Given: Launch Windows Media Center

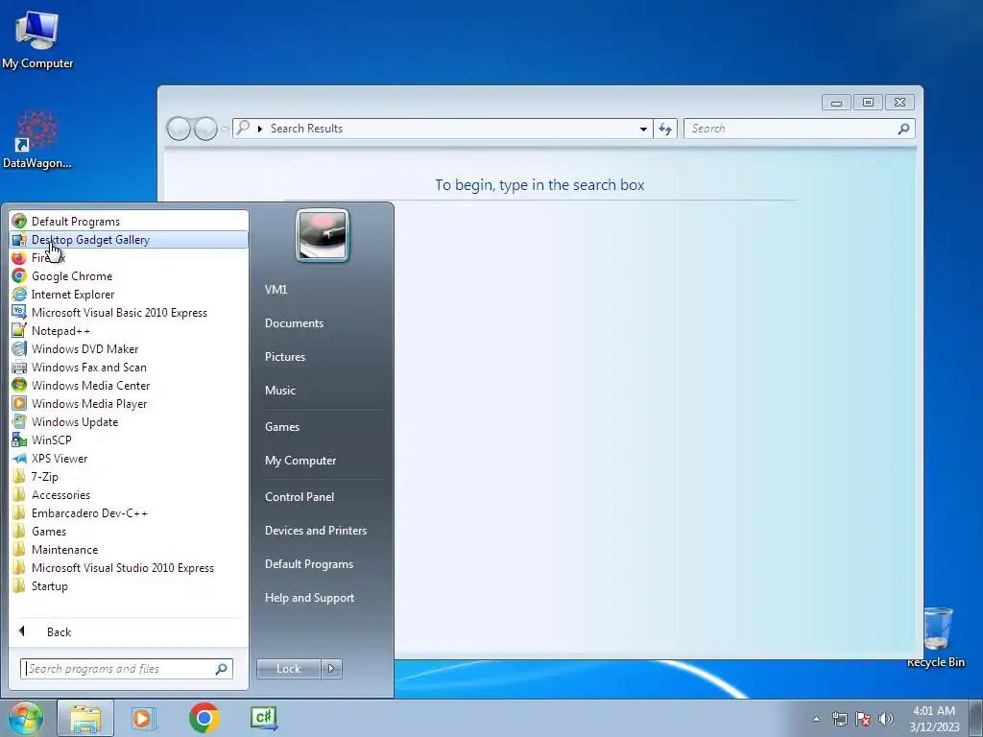Looking at the screenshot, I should pos(129,385).
